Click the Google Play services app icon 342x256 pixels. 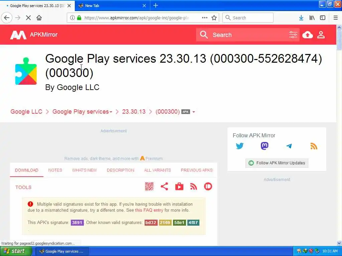pos(26,71)
